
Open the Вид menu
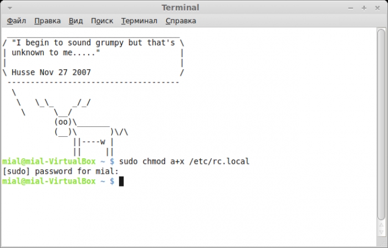(x=75, y=21)
